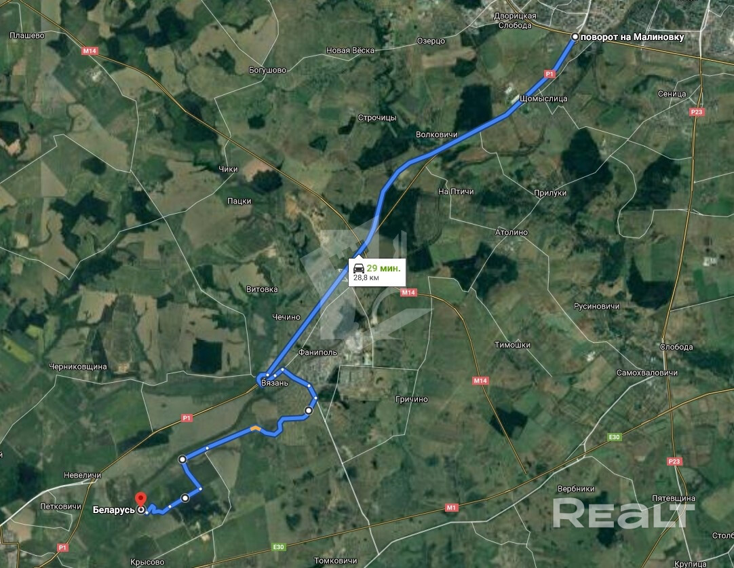Screen dimensions: 734x568
Task: Click the Realt watermark logo
Action: [623, 513]
